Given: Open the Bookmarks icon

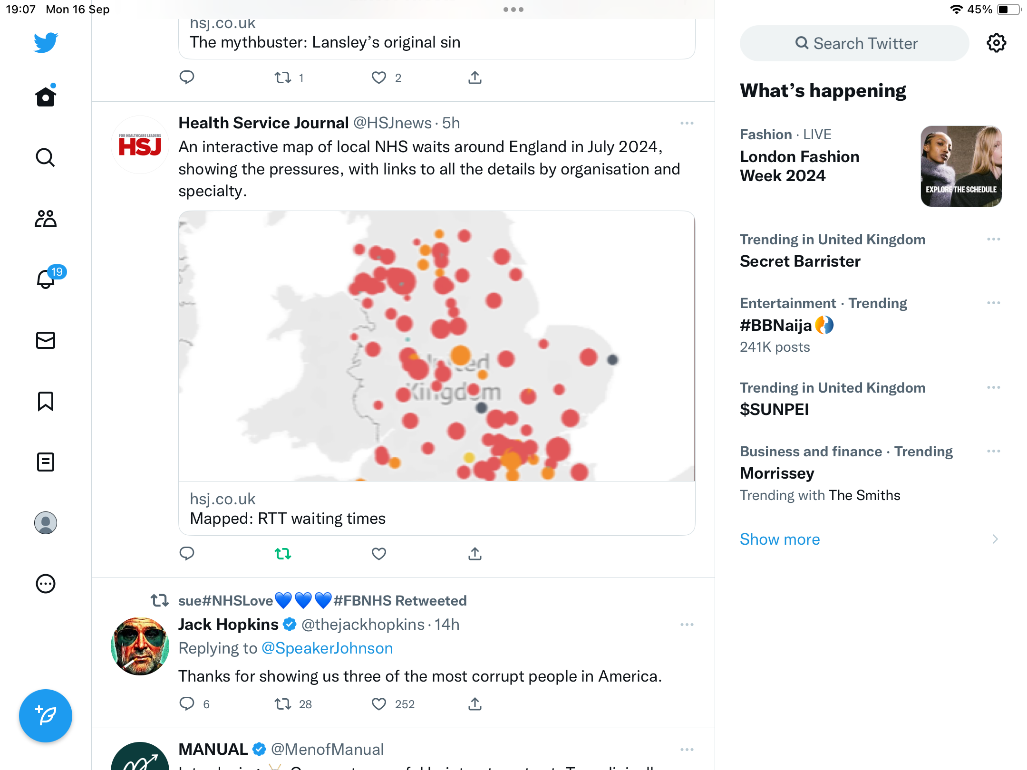Looking at the screenshot, I should (x=46, y=401).
